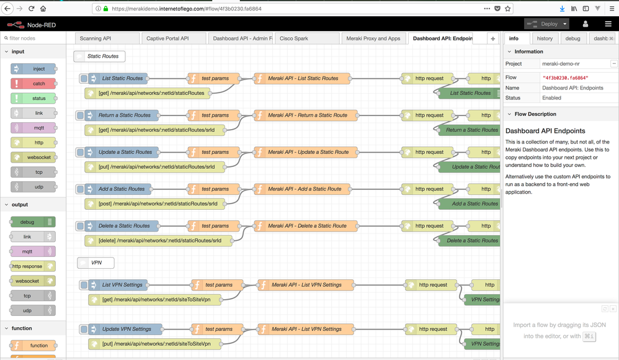Open the user account icon
This screenshot has width=619, height=360.
(x=586, y=24)
